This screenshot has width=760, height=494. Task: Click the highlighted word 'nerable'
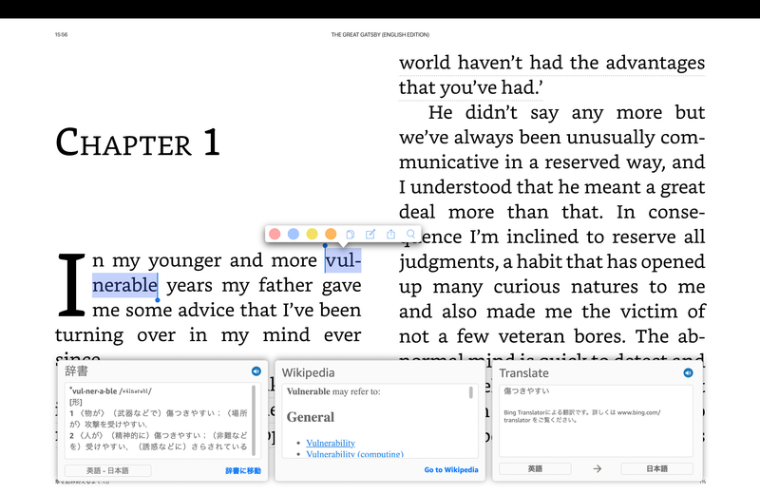point(125,285)
